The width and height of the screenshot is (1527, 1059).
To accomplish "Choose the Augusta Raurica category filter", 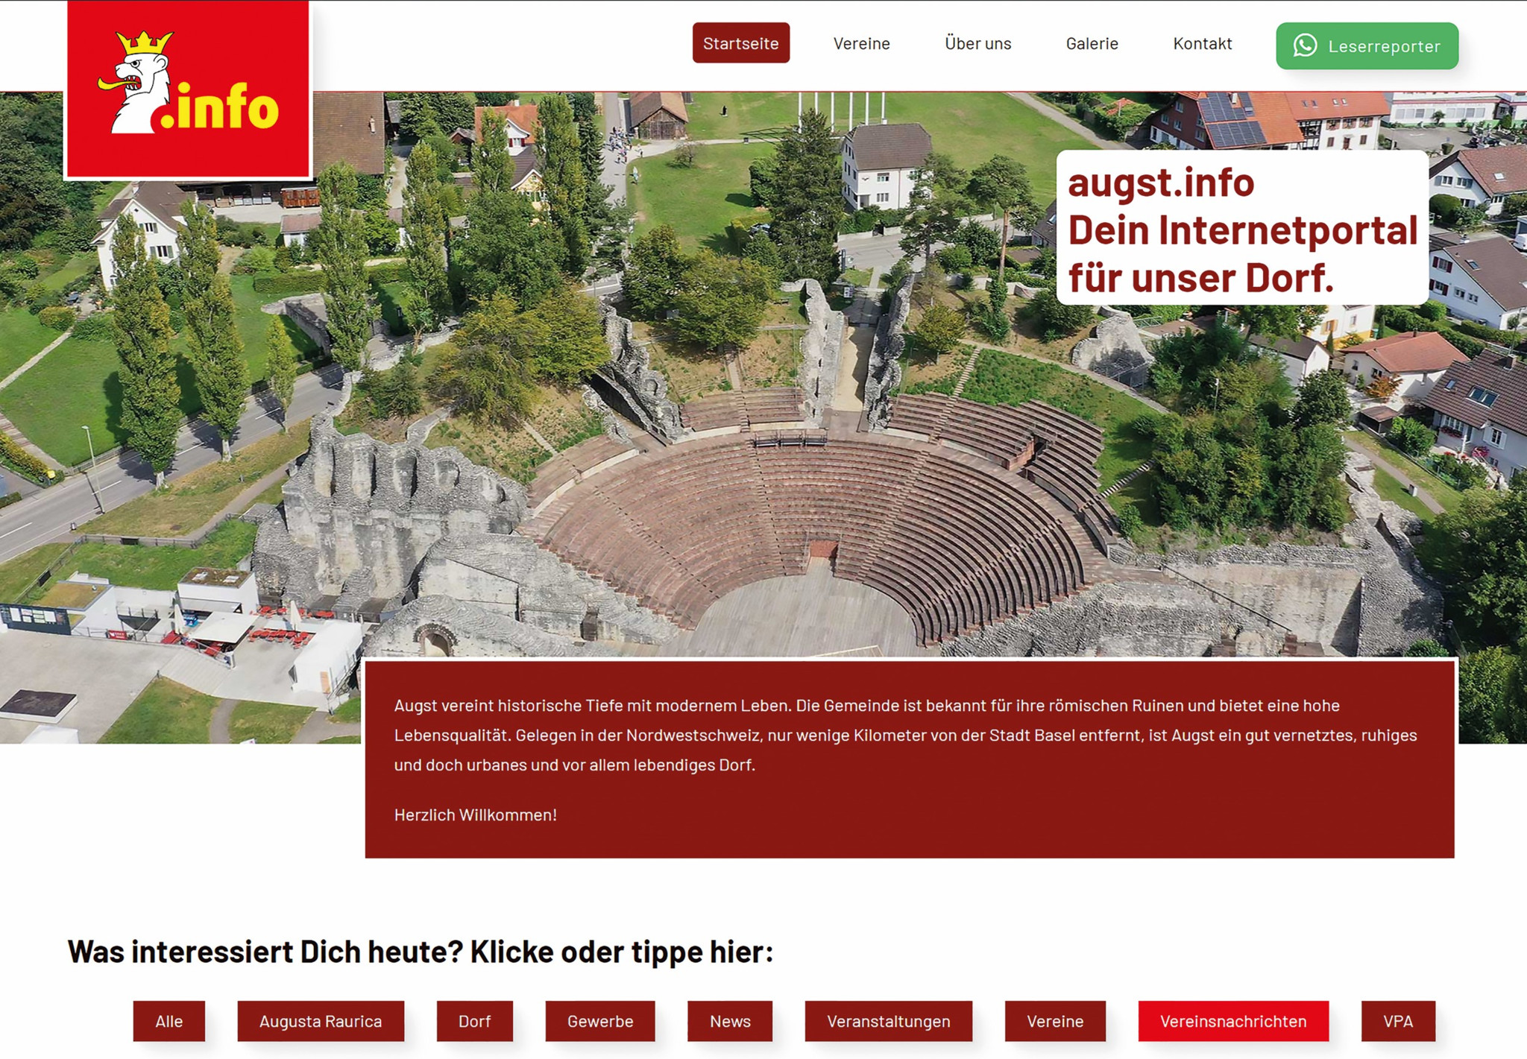I will 321,1022.
